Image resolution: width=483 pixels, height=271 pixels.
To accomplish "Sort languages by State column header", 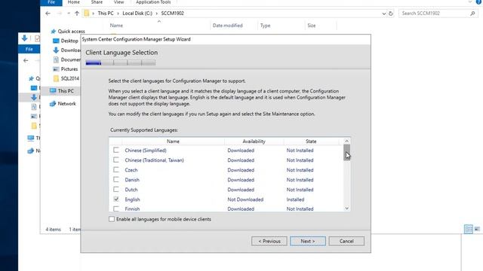I will [311, 142].
